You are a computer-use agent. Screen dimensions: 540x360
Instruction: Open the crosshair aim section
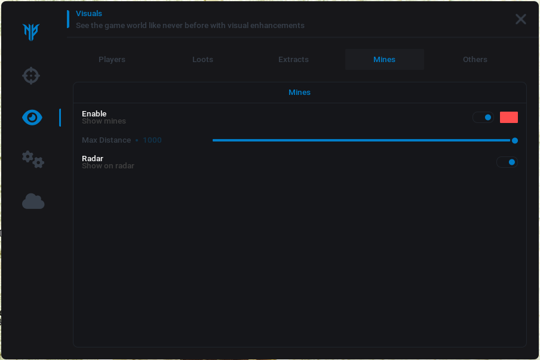pos(31,76)
